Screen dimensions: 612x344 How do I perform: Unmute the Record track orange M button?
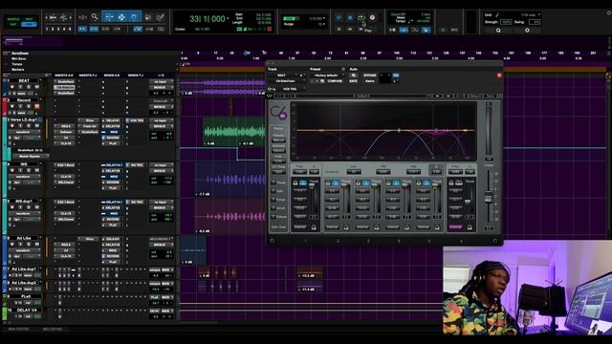[x=36, y=106]
